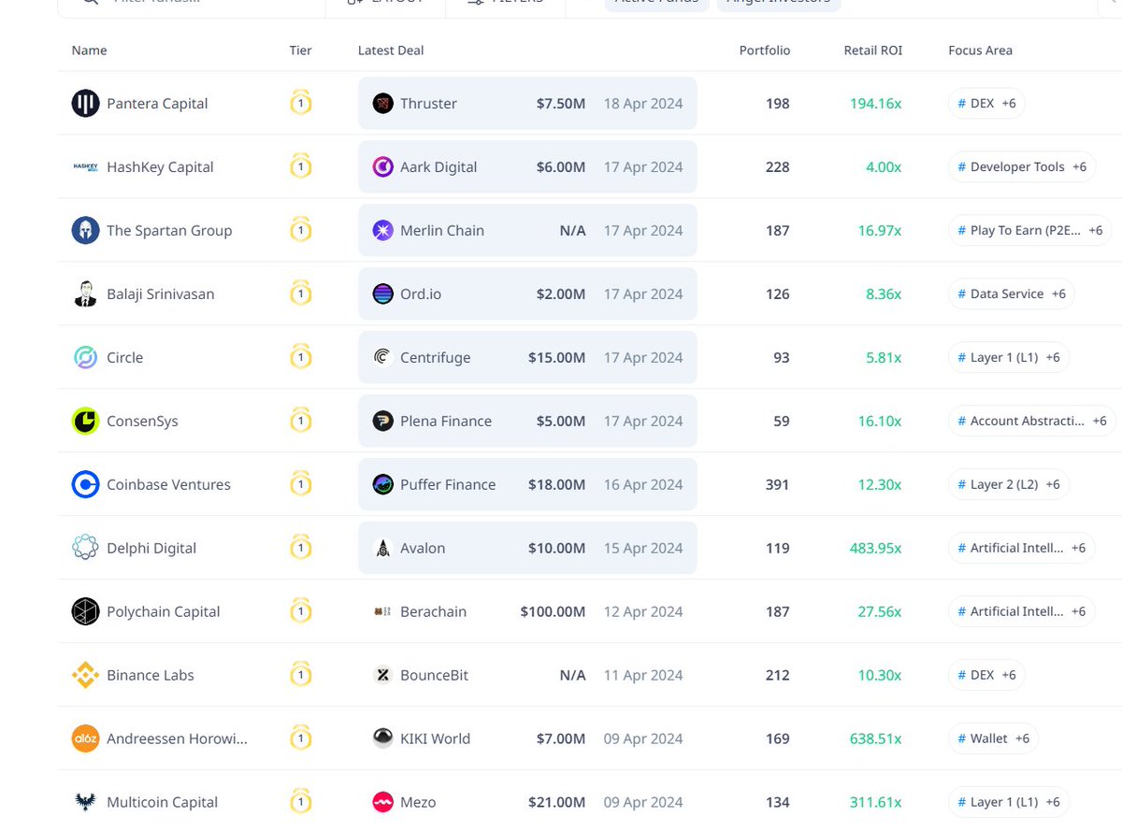Click the 194.16x ROI value
This screenshot has height=831, width=1122.
click(876, 104)
